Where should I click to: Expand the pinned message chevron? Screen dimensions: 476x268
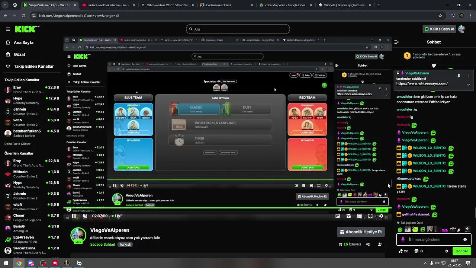tap(469, 84)
